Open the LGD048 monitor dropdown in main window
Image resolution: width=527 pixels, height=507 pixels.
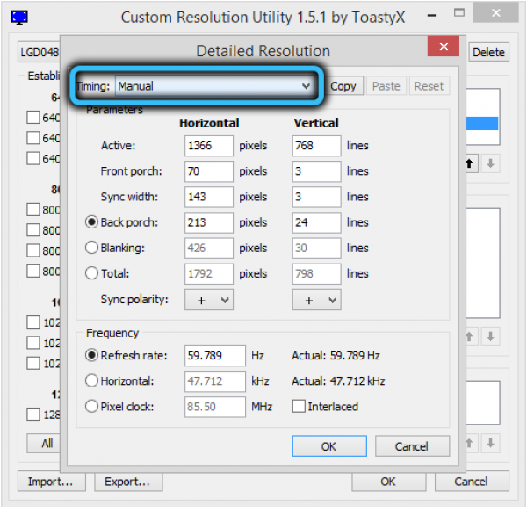pos(39,52)
